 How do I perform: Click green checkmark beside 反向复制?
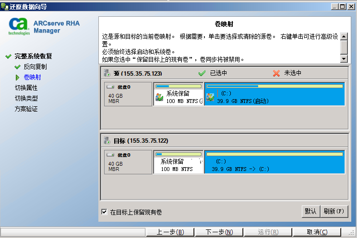coord(18,67)
